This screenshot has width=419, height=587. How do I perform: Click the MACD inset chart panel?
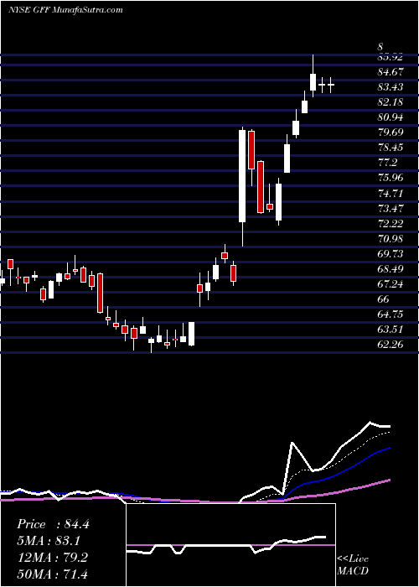point(230,545)
